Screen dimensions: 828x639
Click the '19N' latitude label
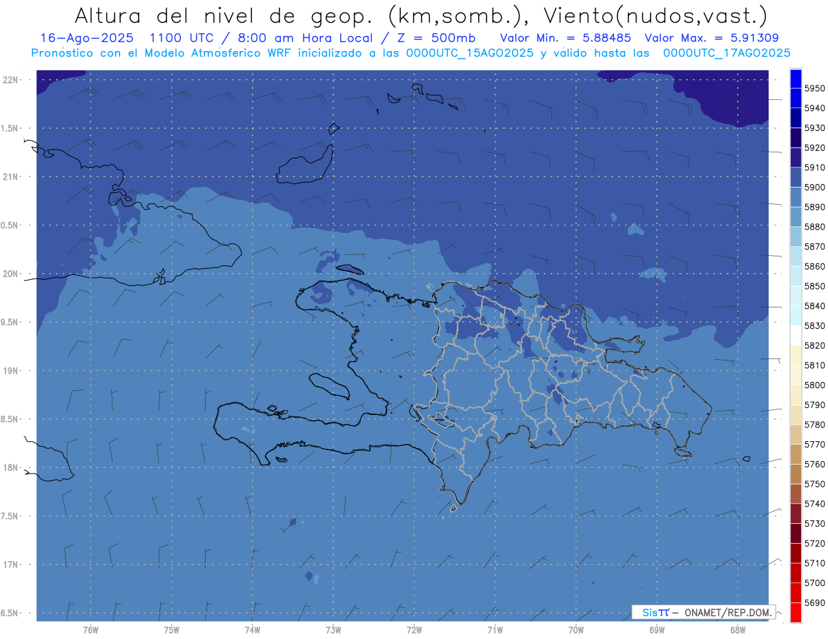10,371
